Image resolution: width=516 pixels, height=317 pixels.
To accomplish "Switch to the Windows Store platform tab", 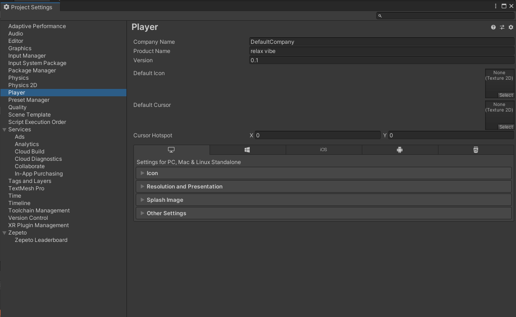I will (247, 150).
